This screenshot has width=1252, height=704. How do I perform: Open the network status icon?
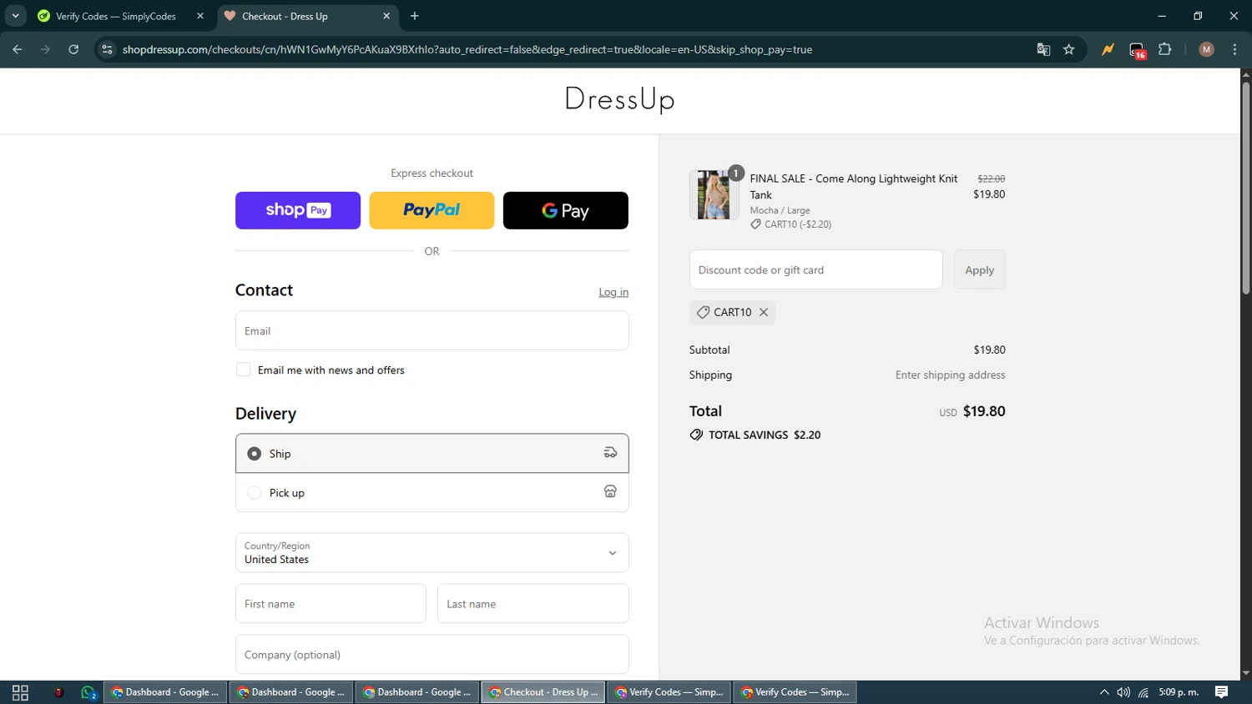click(1143, 692)
